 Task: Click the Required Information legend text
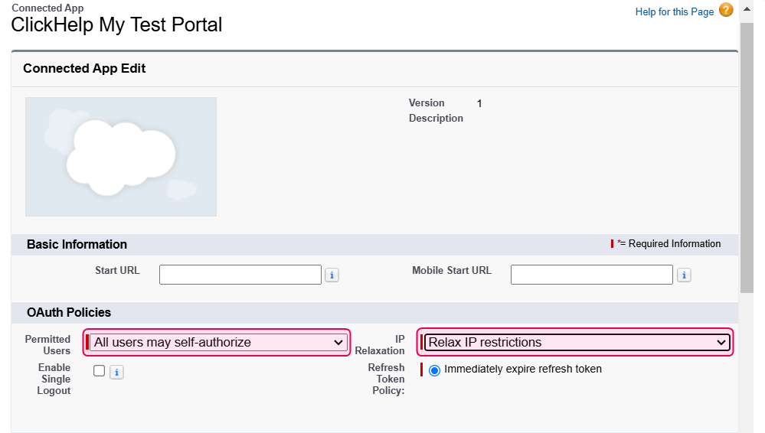(674, 244)
